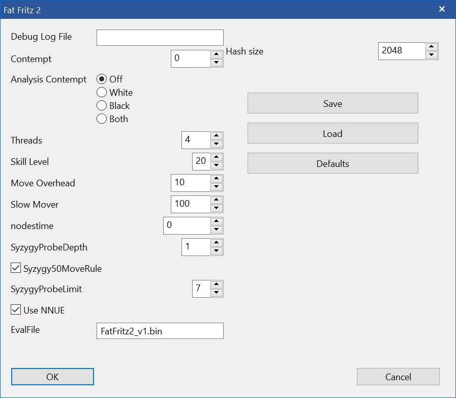Viewport: 456px width, 398px height.
Task: Decrease SyzygyProbeLimit with the down arrow
Action: (217, 293)
